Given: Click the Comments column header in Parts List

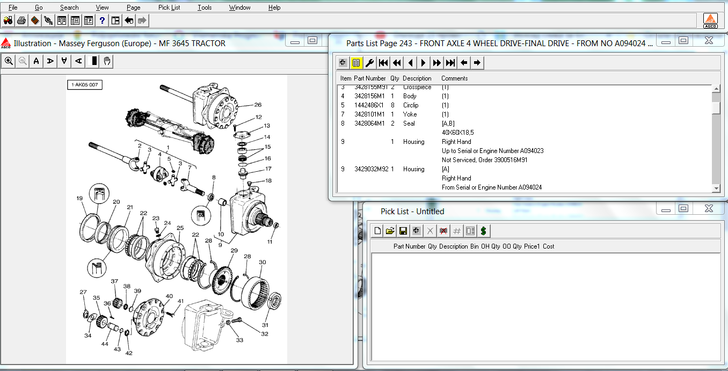Looking at the screenshot, I should (x=455, y=78).
